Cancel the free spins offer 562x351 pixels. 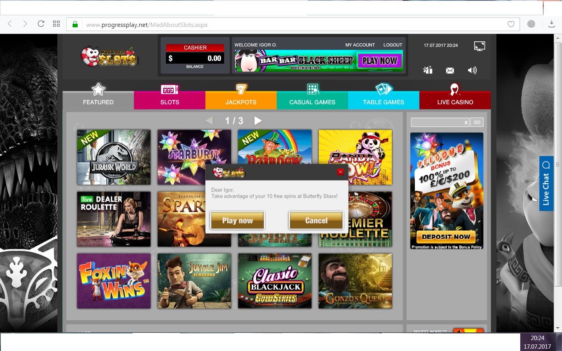click(x=316, y=220)
